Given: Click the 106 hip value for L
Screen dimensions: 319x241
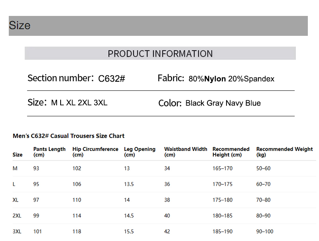Looking at the screenshot, I should (x=77, y=184).
